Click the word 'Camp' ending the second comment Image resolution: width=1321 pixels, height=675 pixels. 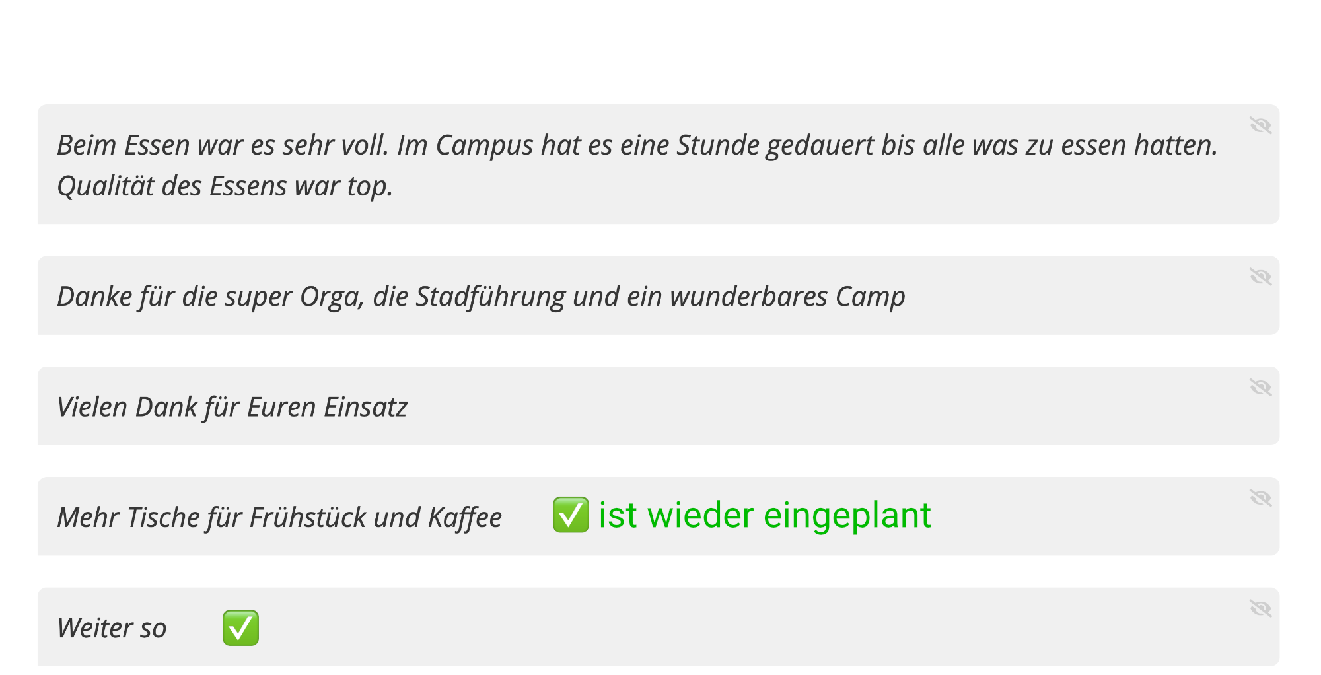click(870, 298)
